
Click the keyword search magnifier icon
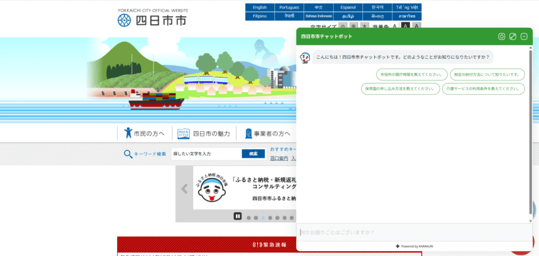click(x=128, y=154)
